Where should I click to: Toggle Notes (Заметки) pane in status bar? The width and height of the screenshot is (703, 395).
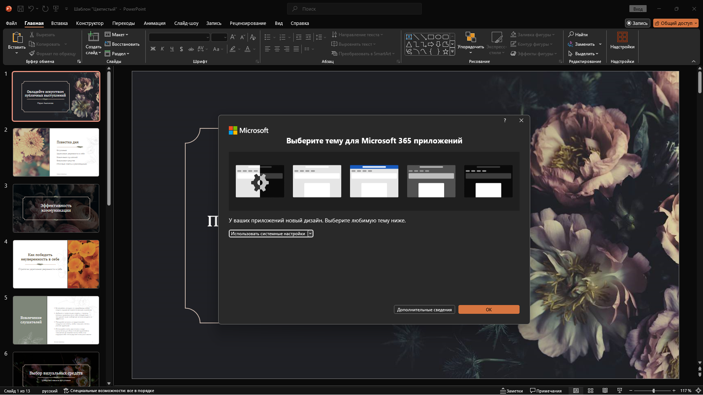(x=512, y=391)
